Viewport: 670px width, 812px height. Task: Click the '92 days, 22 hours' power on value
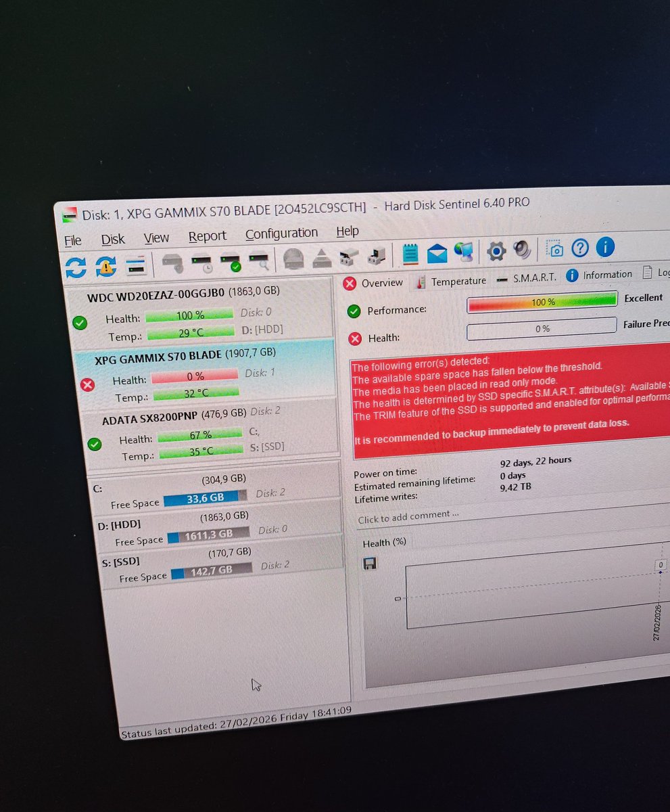535,461
